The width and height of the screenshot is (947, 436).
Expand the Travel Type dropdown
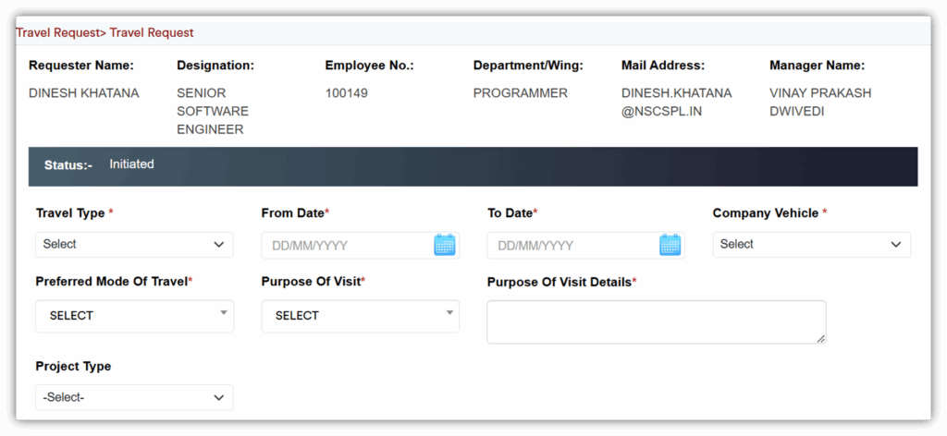[134, 245]
